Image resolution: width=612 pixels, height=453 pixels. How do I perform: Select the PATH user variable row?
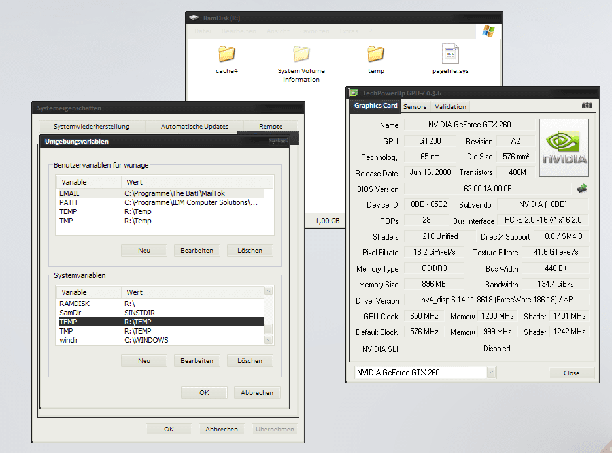coord(161,202)
